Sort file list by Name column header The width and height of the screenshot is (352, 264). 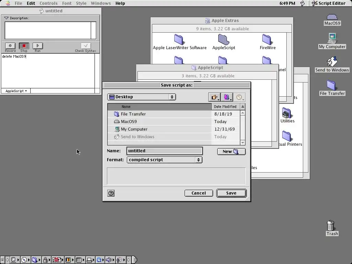(x=159, y=107)
